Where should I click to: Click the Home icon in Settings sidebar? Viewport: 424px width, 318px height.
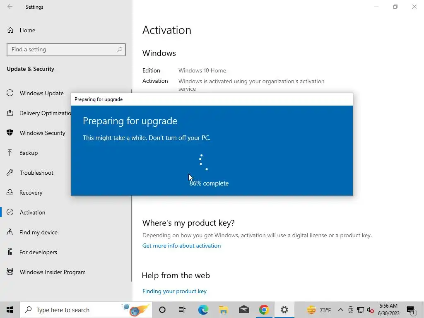pos(10,30)
